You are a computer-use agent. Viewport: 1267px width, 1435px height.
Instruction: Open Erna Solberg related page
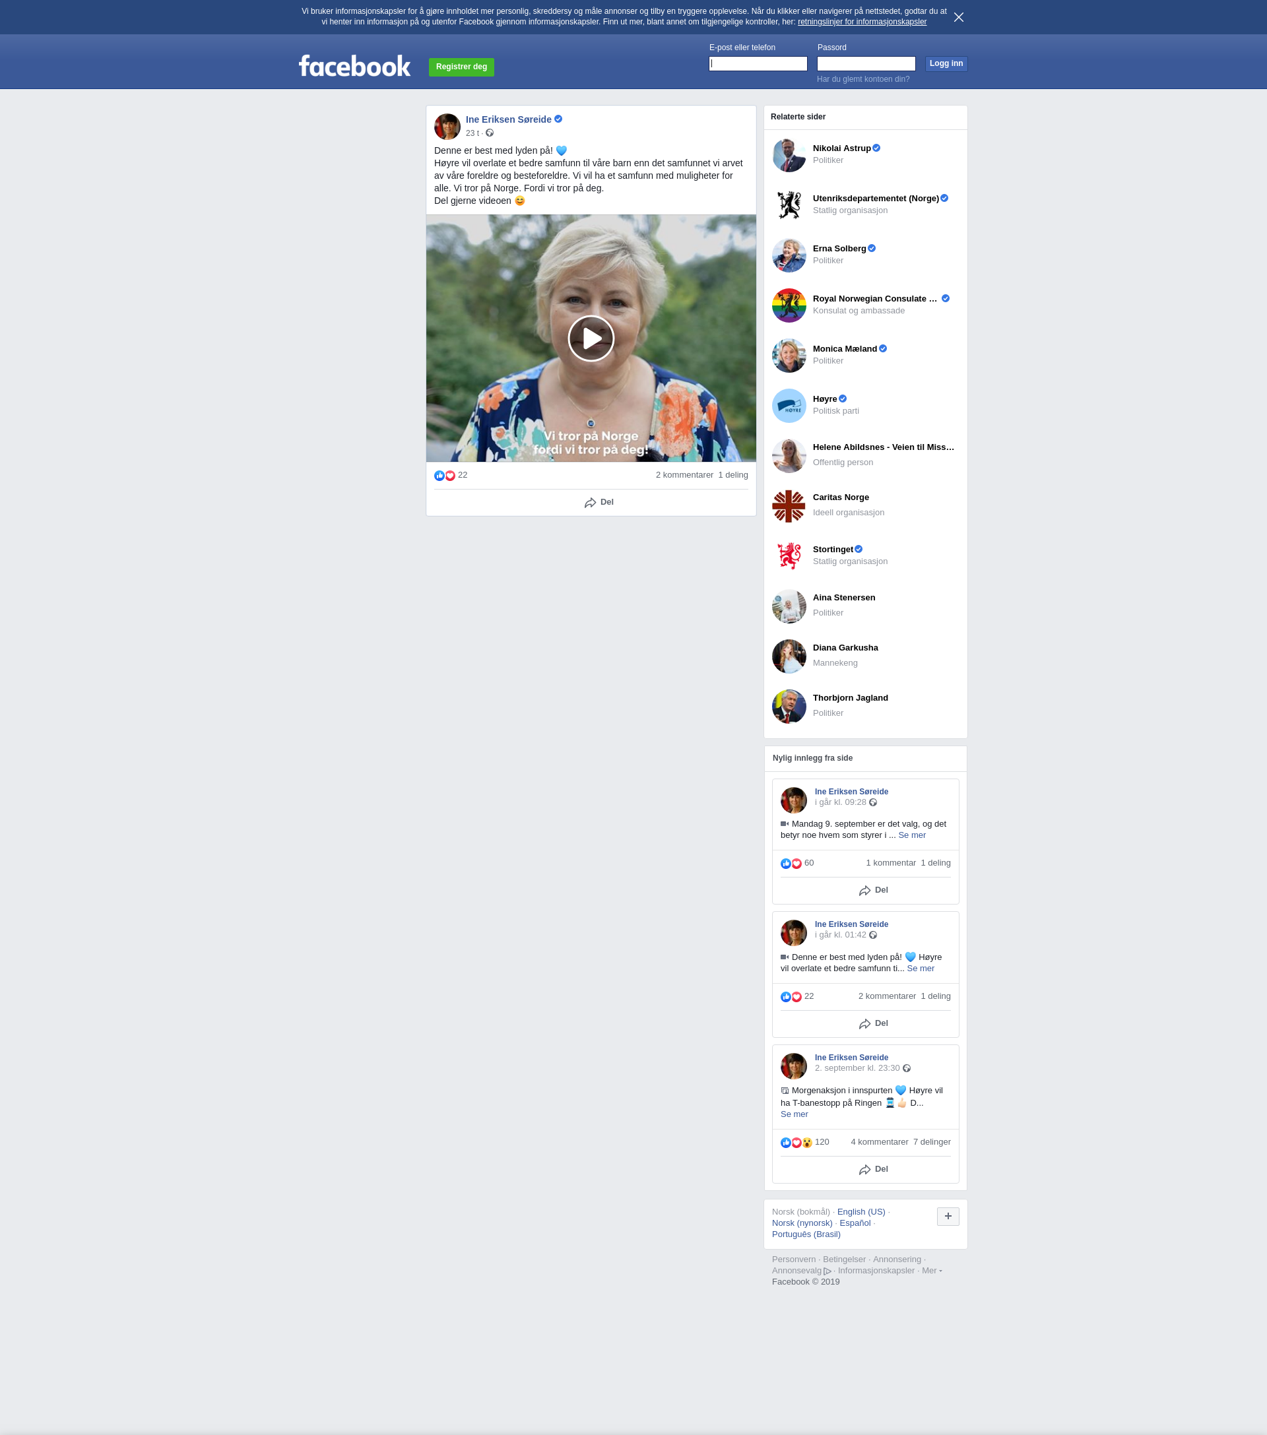tap(839, 249)
